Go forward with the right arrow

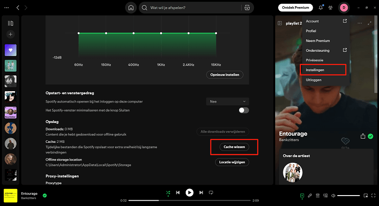pyautogui.click(x=26, y=8)
